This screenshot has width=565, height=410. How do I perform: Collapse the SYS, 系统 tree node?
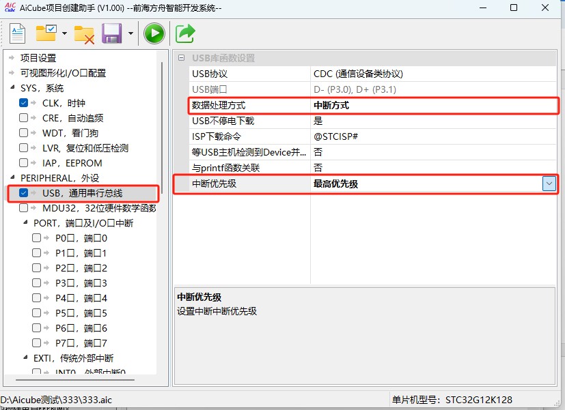pos(12,87)
